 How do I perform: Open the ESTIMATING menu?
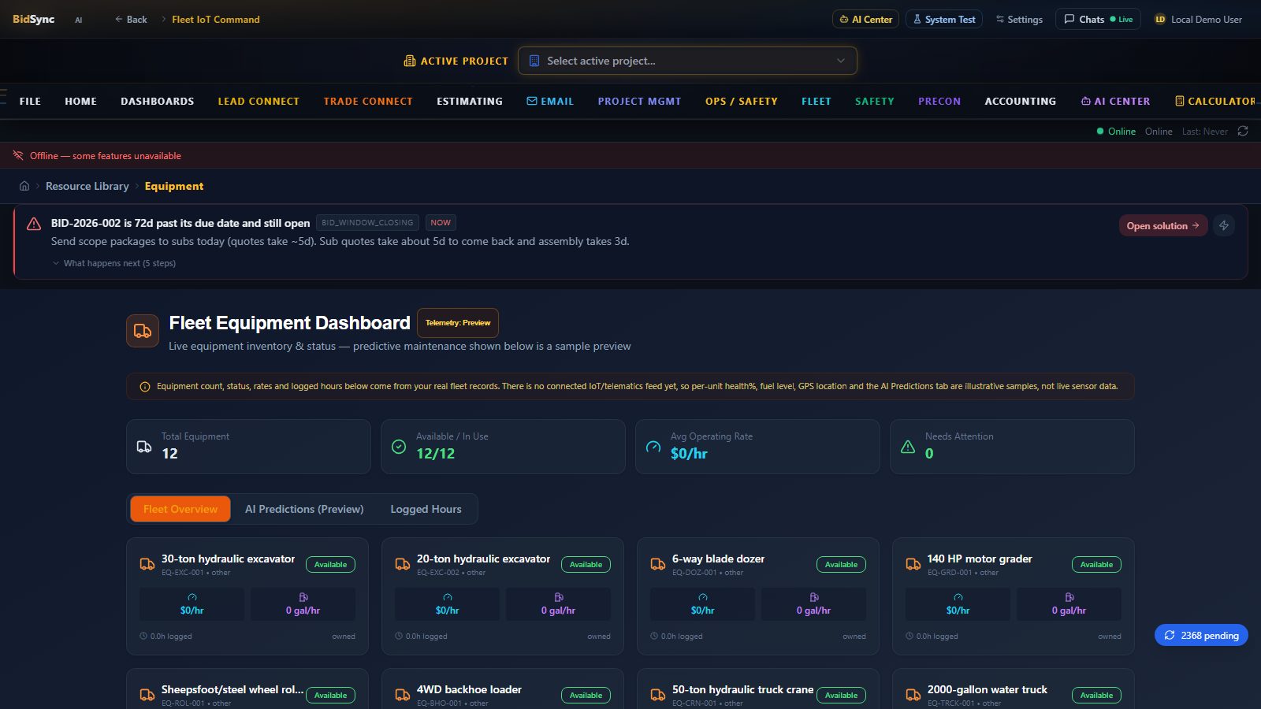click(470, 102)
